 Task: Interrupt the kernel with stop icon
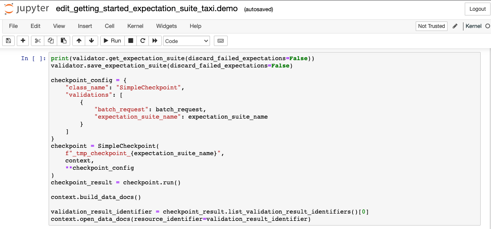[x=131, y=41]
